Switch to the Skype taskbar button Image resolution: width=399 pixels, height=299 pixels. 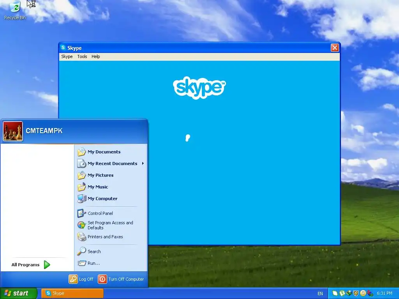tap(72, 294)
